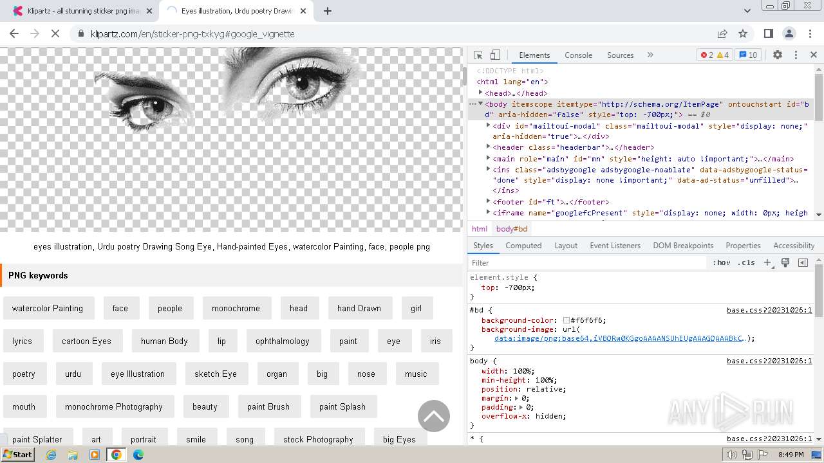
Task: Close the DevTools panel
Action: coord(814,55)
